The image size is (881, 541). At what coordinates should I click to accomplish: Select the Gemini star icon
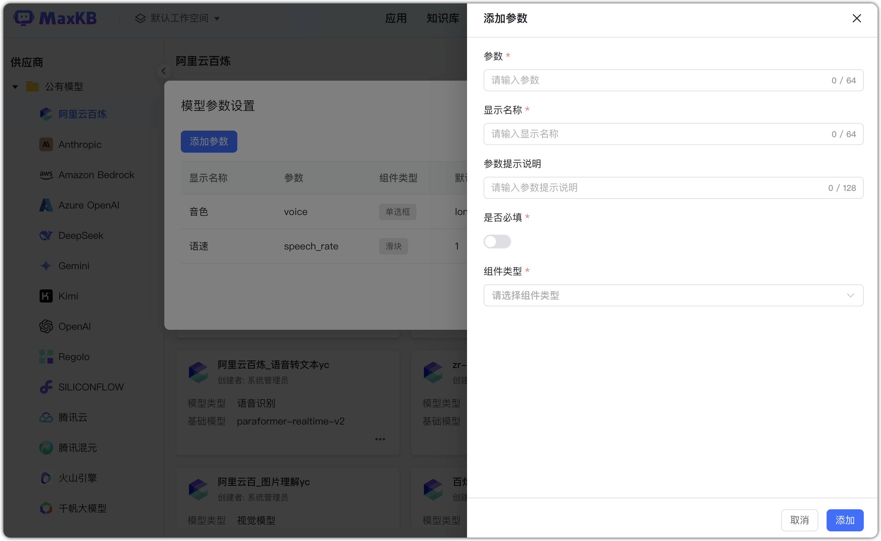(46, 266)
